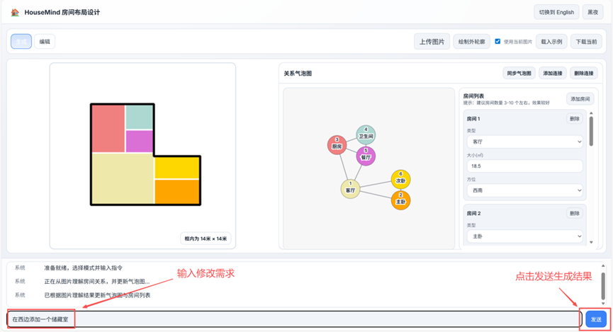Click the 上传图片 button
Image resolution: width=613 pixels, height=332 pixels.
[432, 42]
